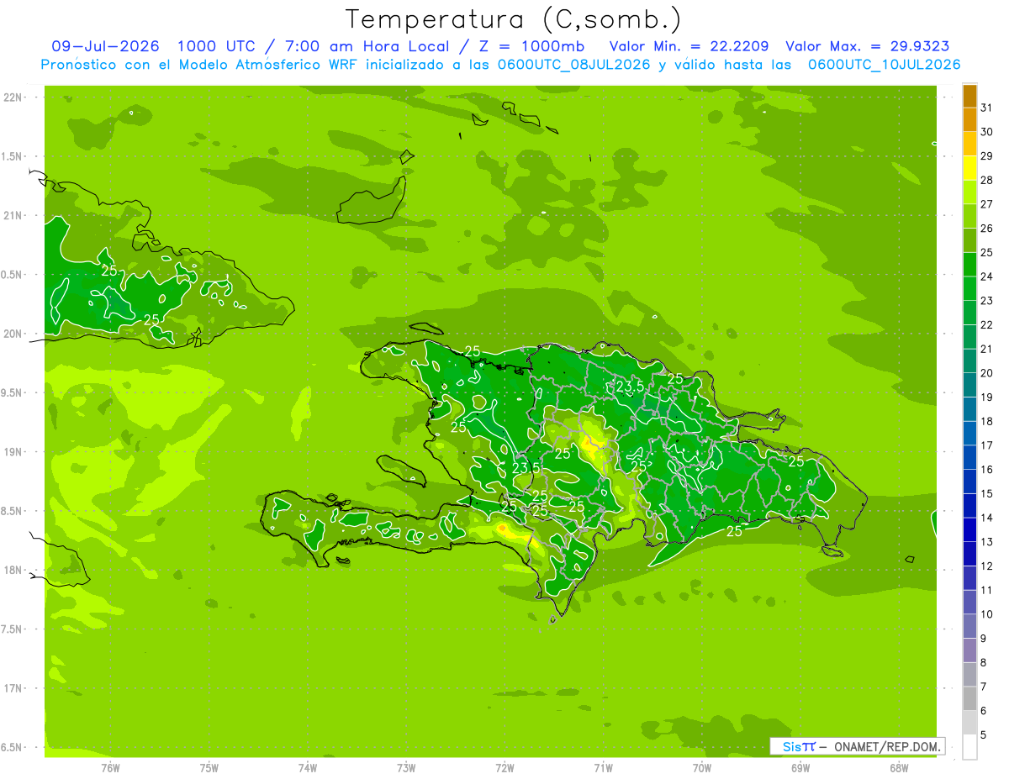Click the "12" color scale label
The height and width of the screenshot is (779, 1009).
(x=986, y=566)
